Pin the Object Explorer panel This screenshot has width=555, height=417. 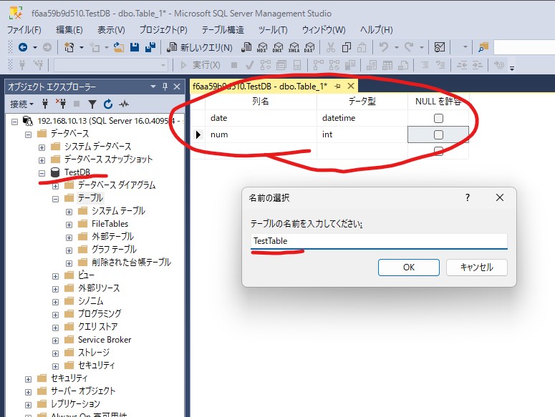click(165, 87)
